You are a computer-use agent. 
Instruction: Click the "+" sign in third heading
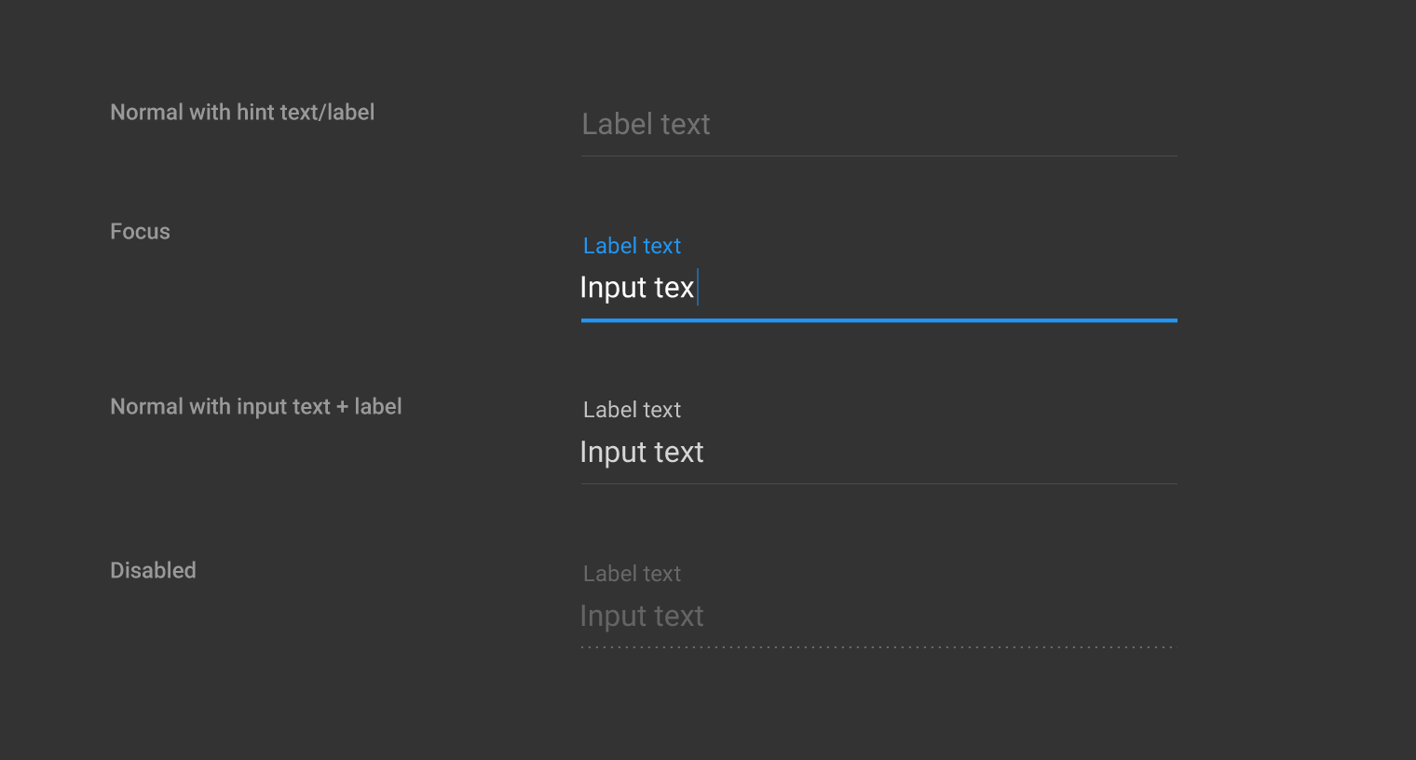342,407
